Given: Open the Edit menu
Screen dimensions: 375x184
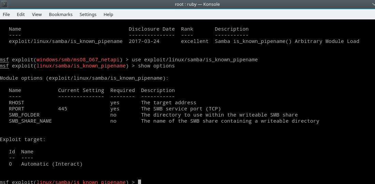Looking at the screenshot, I should [20, 15].
